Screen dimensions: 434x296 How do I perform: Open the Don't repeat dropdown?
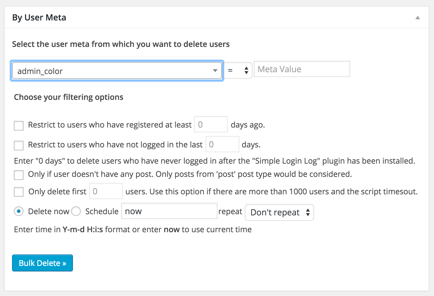click(x=279, y=212)
